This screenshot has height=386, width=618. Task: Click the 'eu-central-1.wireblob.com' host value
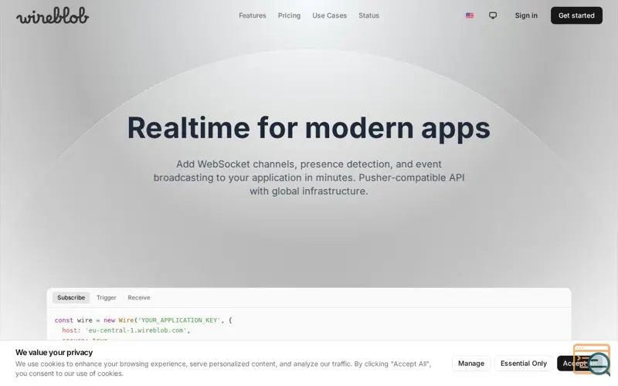click(x=136, y=330)
